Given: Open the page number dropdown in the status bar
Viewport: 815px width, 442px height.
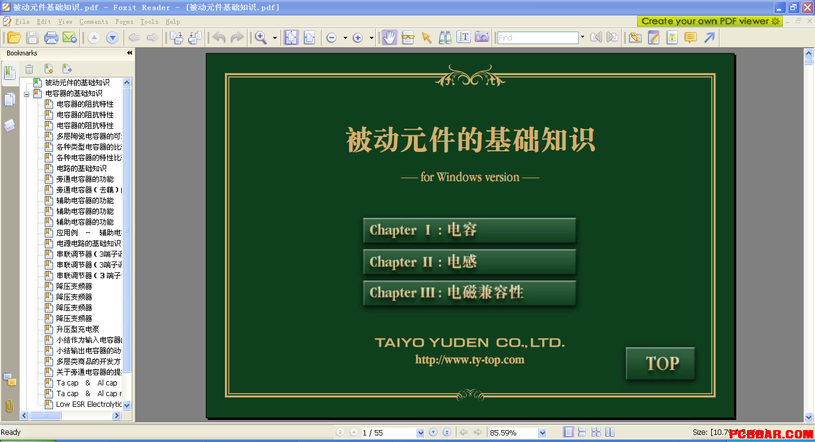Looking at the screenshot, I should click(x=421, y=432).
